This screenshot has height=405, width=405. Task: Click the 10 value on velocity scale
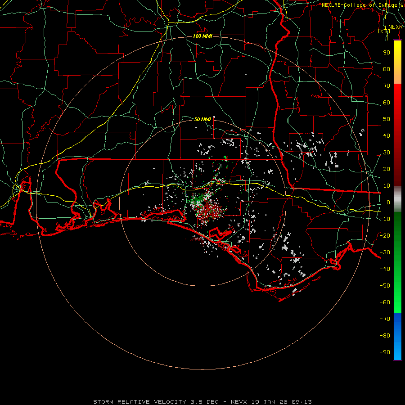click(387, 186)
